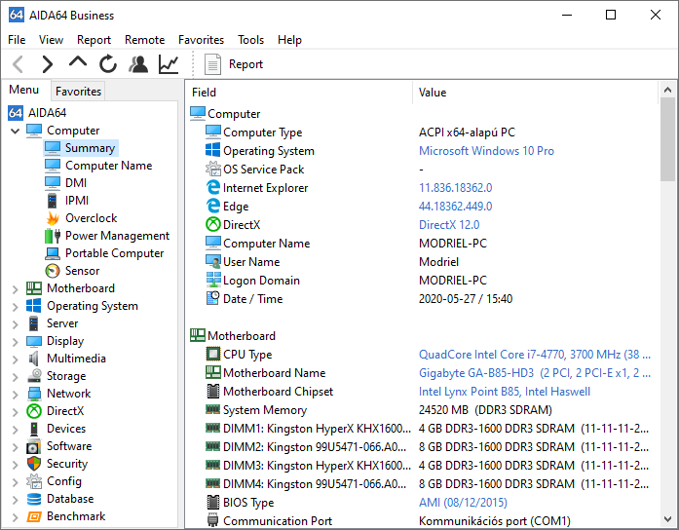Click the Motherboard icon in menu tree
Image resolution: width=679 pixels, height=530 pixels.
[34, 288]
